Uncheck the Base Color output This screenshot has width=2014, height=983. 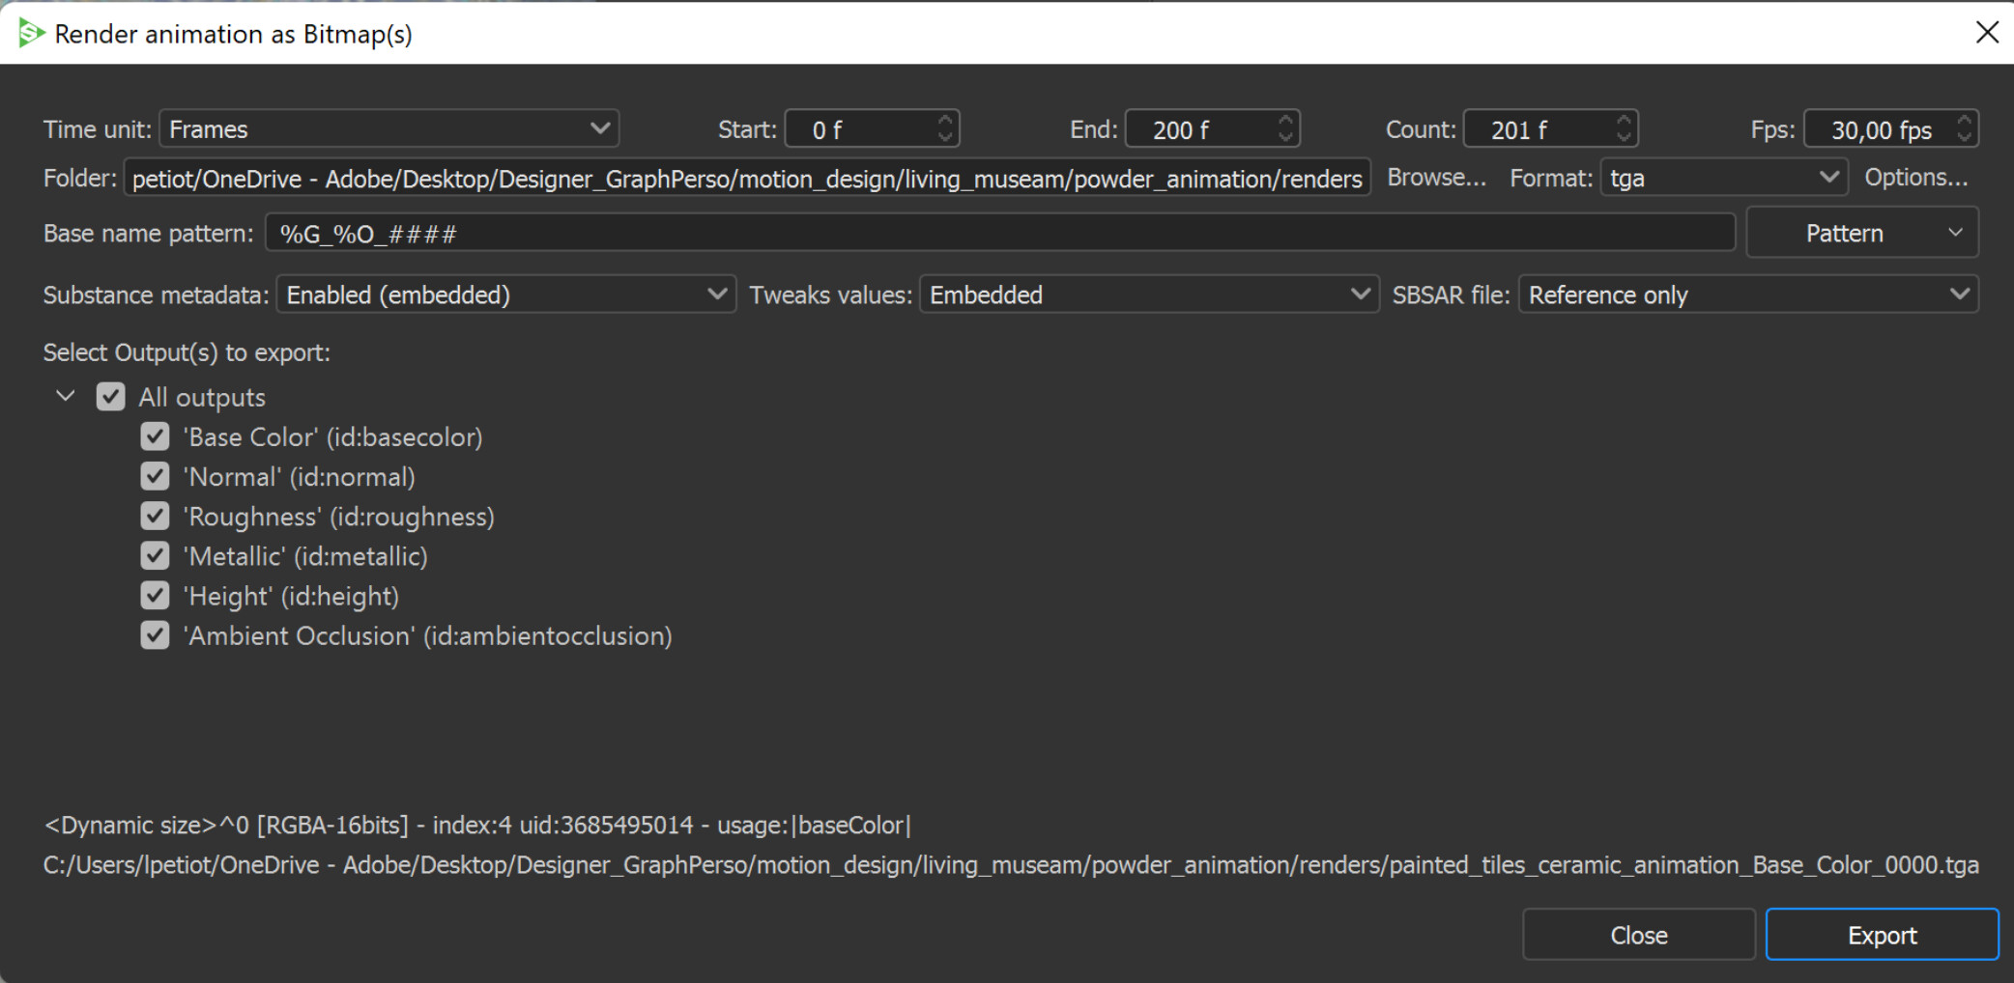[155, 436]
